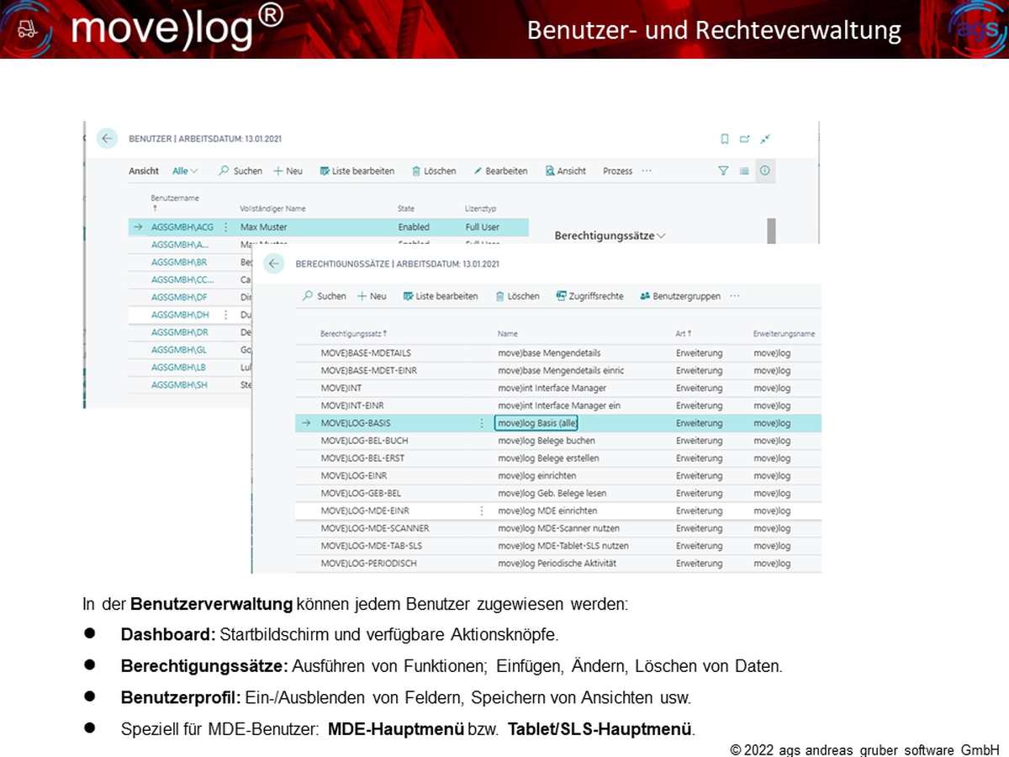Image resolution: width=1009 pixels, height=757 pixels.
Task: Open user AGSGMBH\SH
Action: click(x=179, y=385)
